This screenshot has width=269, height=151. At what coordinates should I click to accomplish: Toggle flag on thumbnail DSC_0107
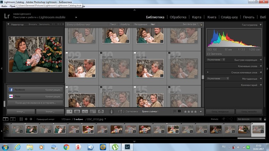[67, 53]
